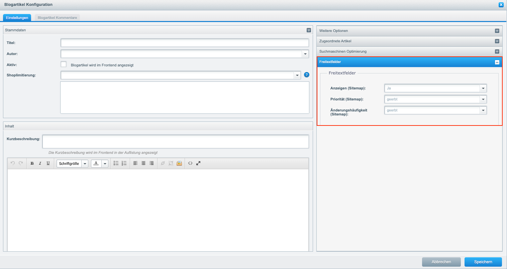
Task: Open the media manager icon in toolbar
Action: tap(179, 163)
